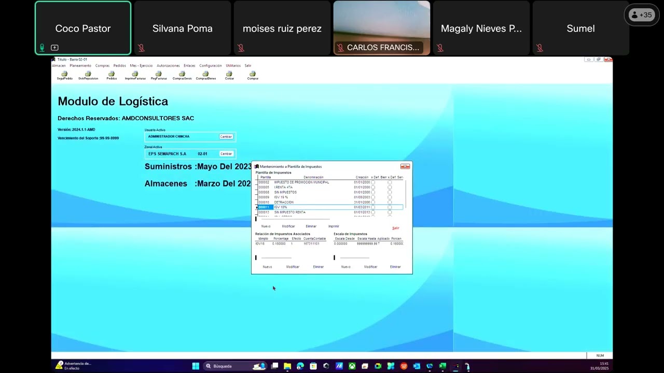Open the Compras menu

102,66
